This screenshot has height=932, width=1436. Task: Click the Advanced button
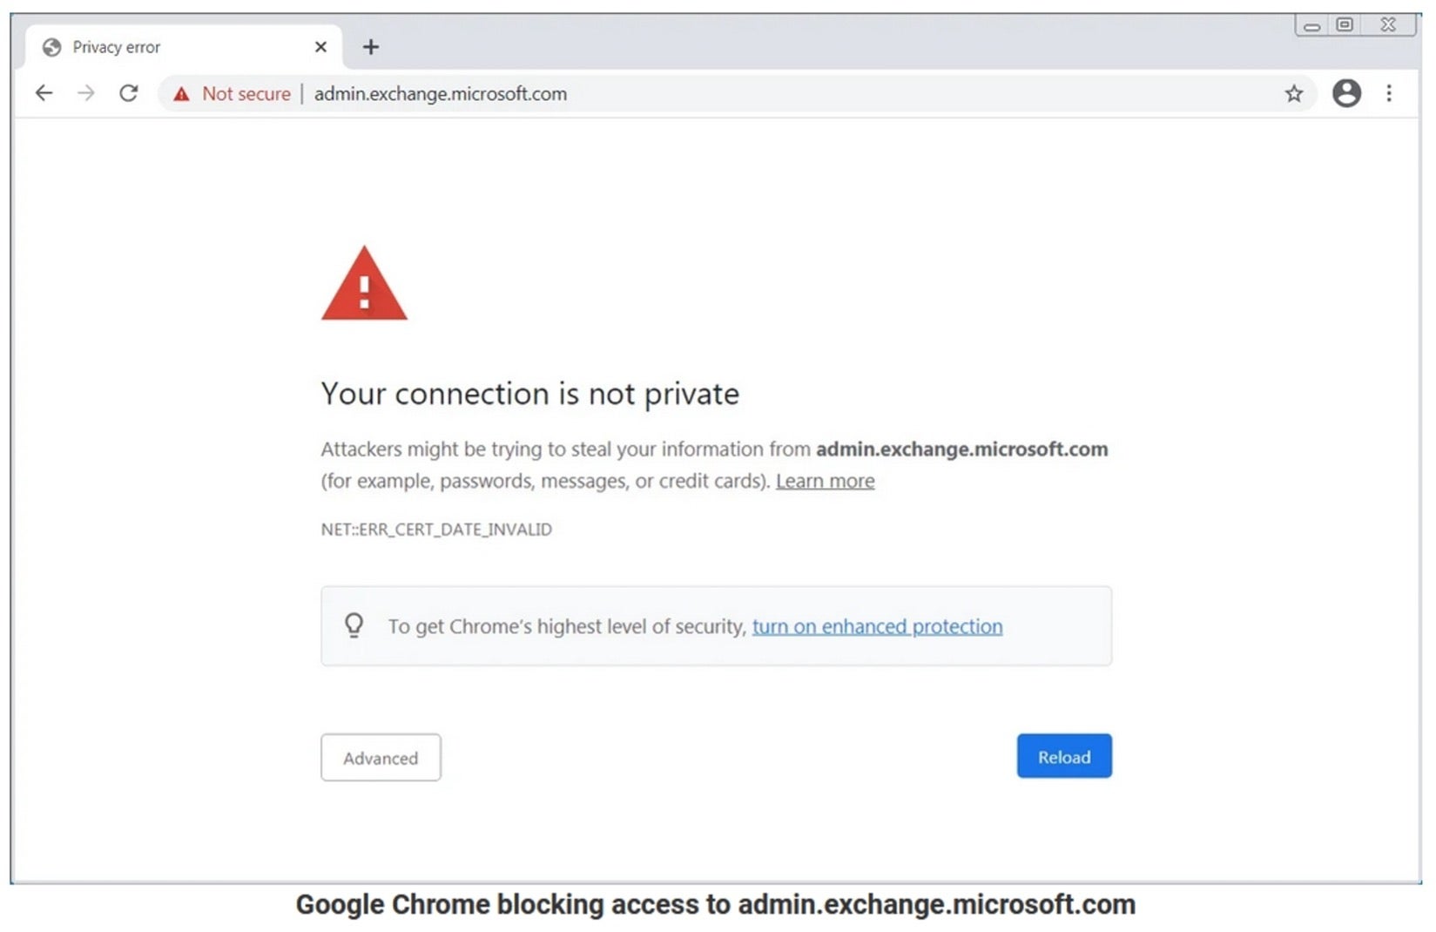coord(381,758)
